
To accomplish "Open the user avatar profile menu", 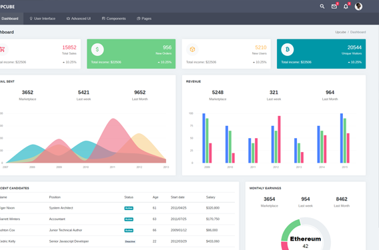I will [358, 7].
